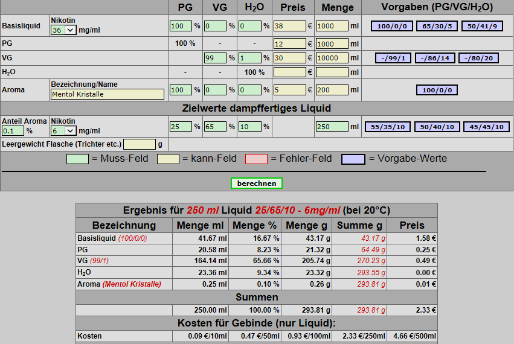Screen dimensions: 514x344
Task: Apply the 50/41/9 Basisliquid preset
Action: (481, 27)
